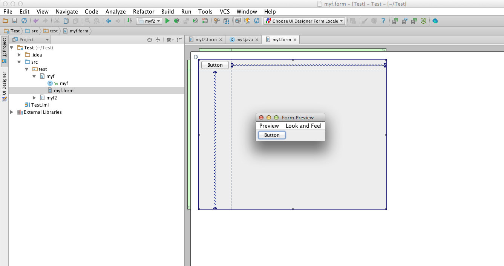Click the green Run button
The height and width of the screenshot is (266, 504).
(x=168, y=21)
